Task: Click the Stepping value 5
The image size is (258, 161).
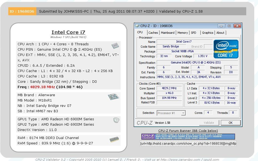Action: (231, 67)
